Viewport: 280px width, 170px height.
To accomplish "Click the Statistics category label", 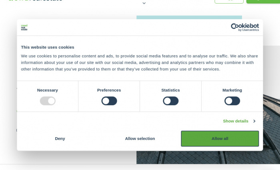I will pos(170,90).
